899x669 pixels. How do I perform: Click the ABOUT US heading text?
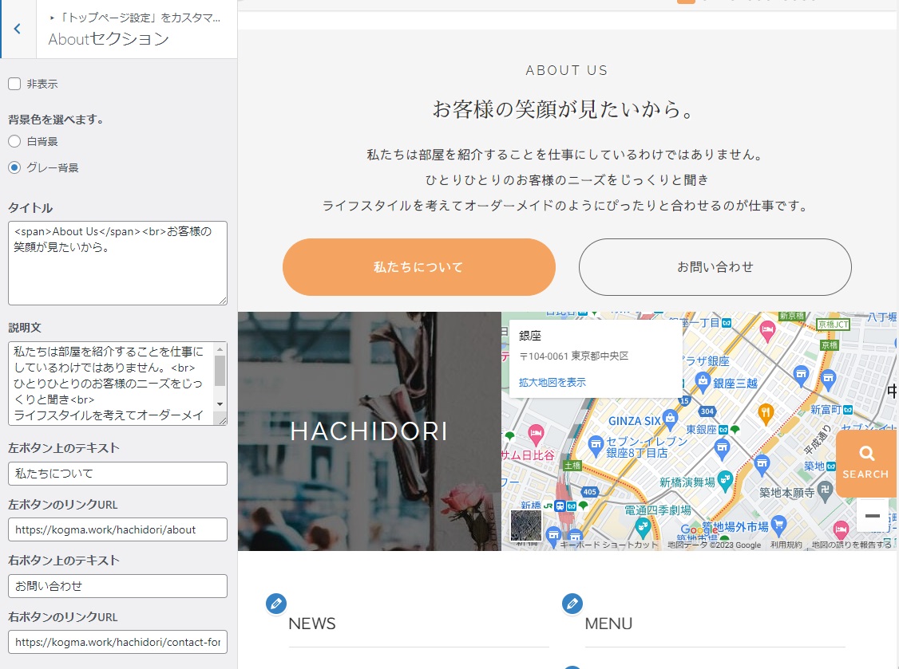pyautogui.click(x=567, y=70)
